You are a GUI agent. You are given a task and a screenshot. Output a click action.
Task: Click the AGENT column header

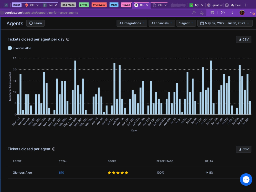click(x=17, y=161)
